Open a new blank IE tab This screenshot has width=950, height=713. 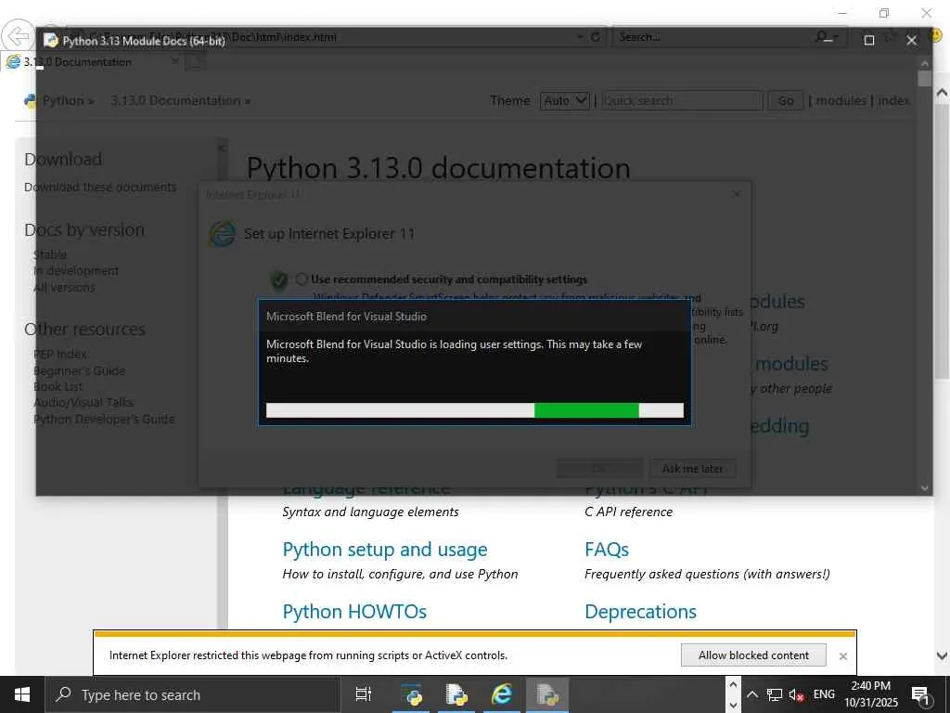click(195, 62)
